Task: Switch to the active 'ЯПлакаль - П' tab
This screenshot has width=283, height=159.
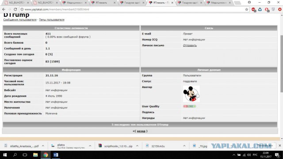Action: (x=161, y=3)
